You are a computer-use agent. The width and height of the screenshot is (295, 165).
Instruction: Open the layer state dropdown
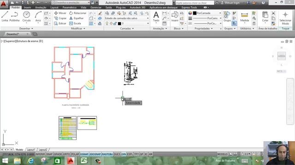click(127, 18)
